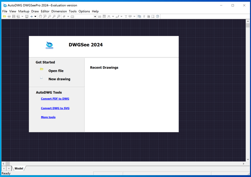
Task: Open the Tools menu
Action: pos(72,11)
